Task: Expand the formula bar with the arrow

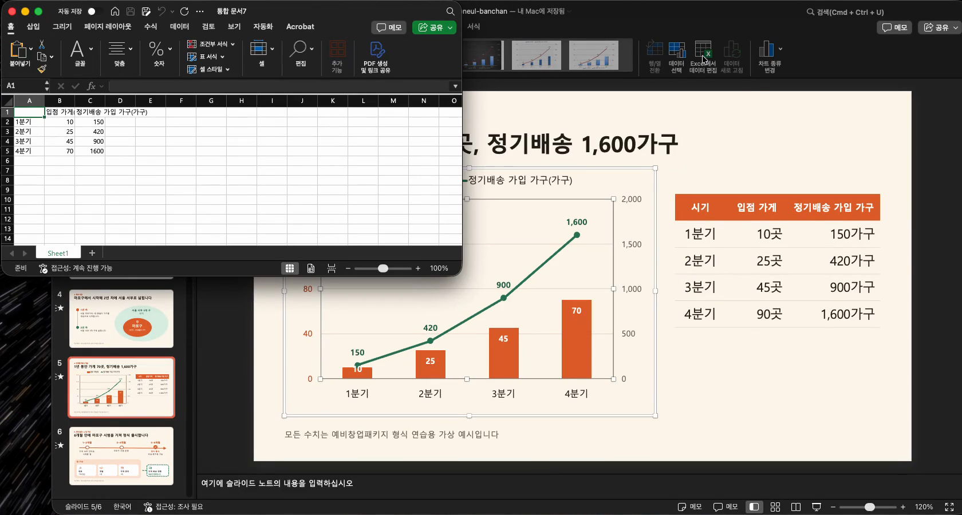Action: pos(455,86)
